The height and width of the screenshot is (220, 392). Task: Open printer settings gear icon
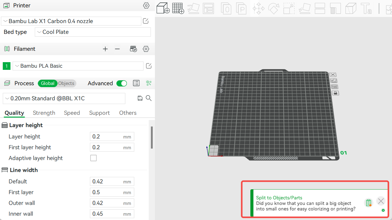146,6
